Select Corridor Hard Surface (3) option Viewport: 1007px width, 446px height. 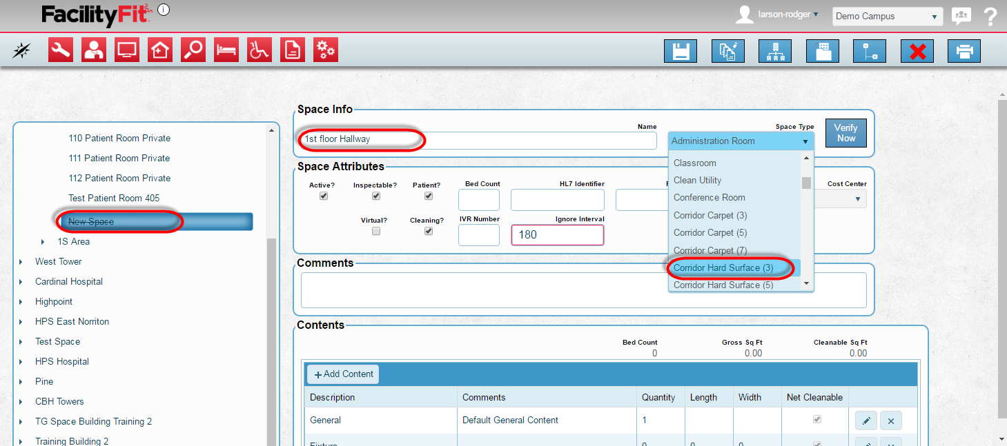(x=723, y=267)
